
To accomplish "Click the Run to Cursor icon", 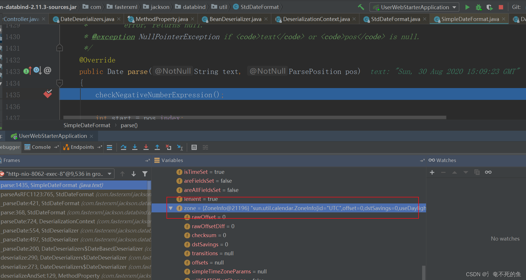I will point(180,147).
